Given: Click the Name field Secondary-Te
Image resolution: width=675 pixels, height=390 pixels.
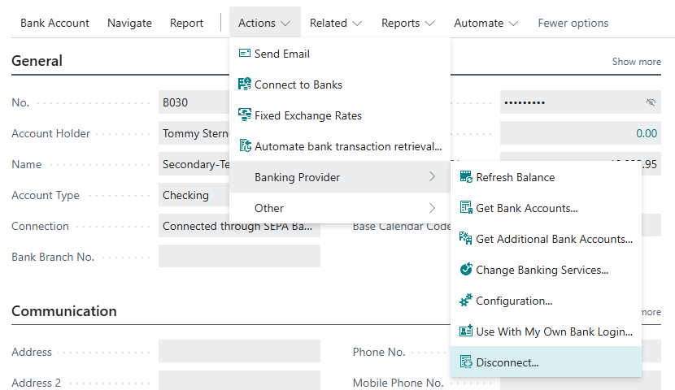Looking at the screenshot, I should (194, 164).
